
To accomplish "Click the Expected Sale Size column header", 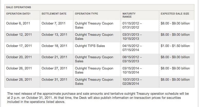I will pos(175,14).
